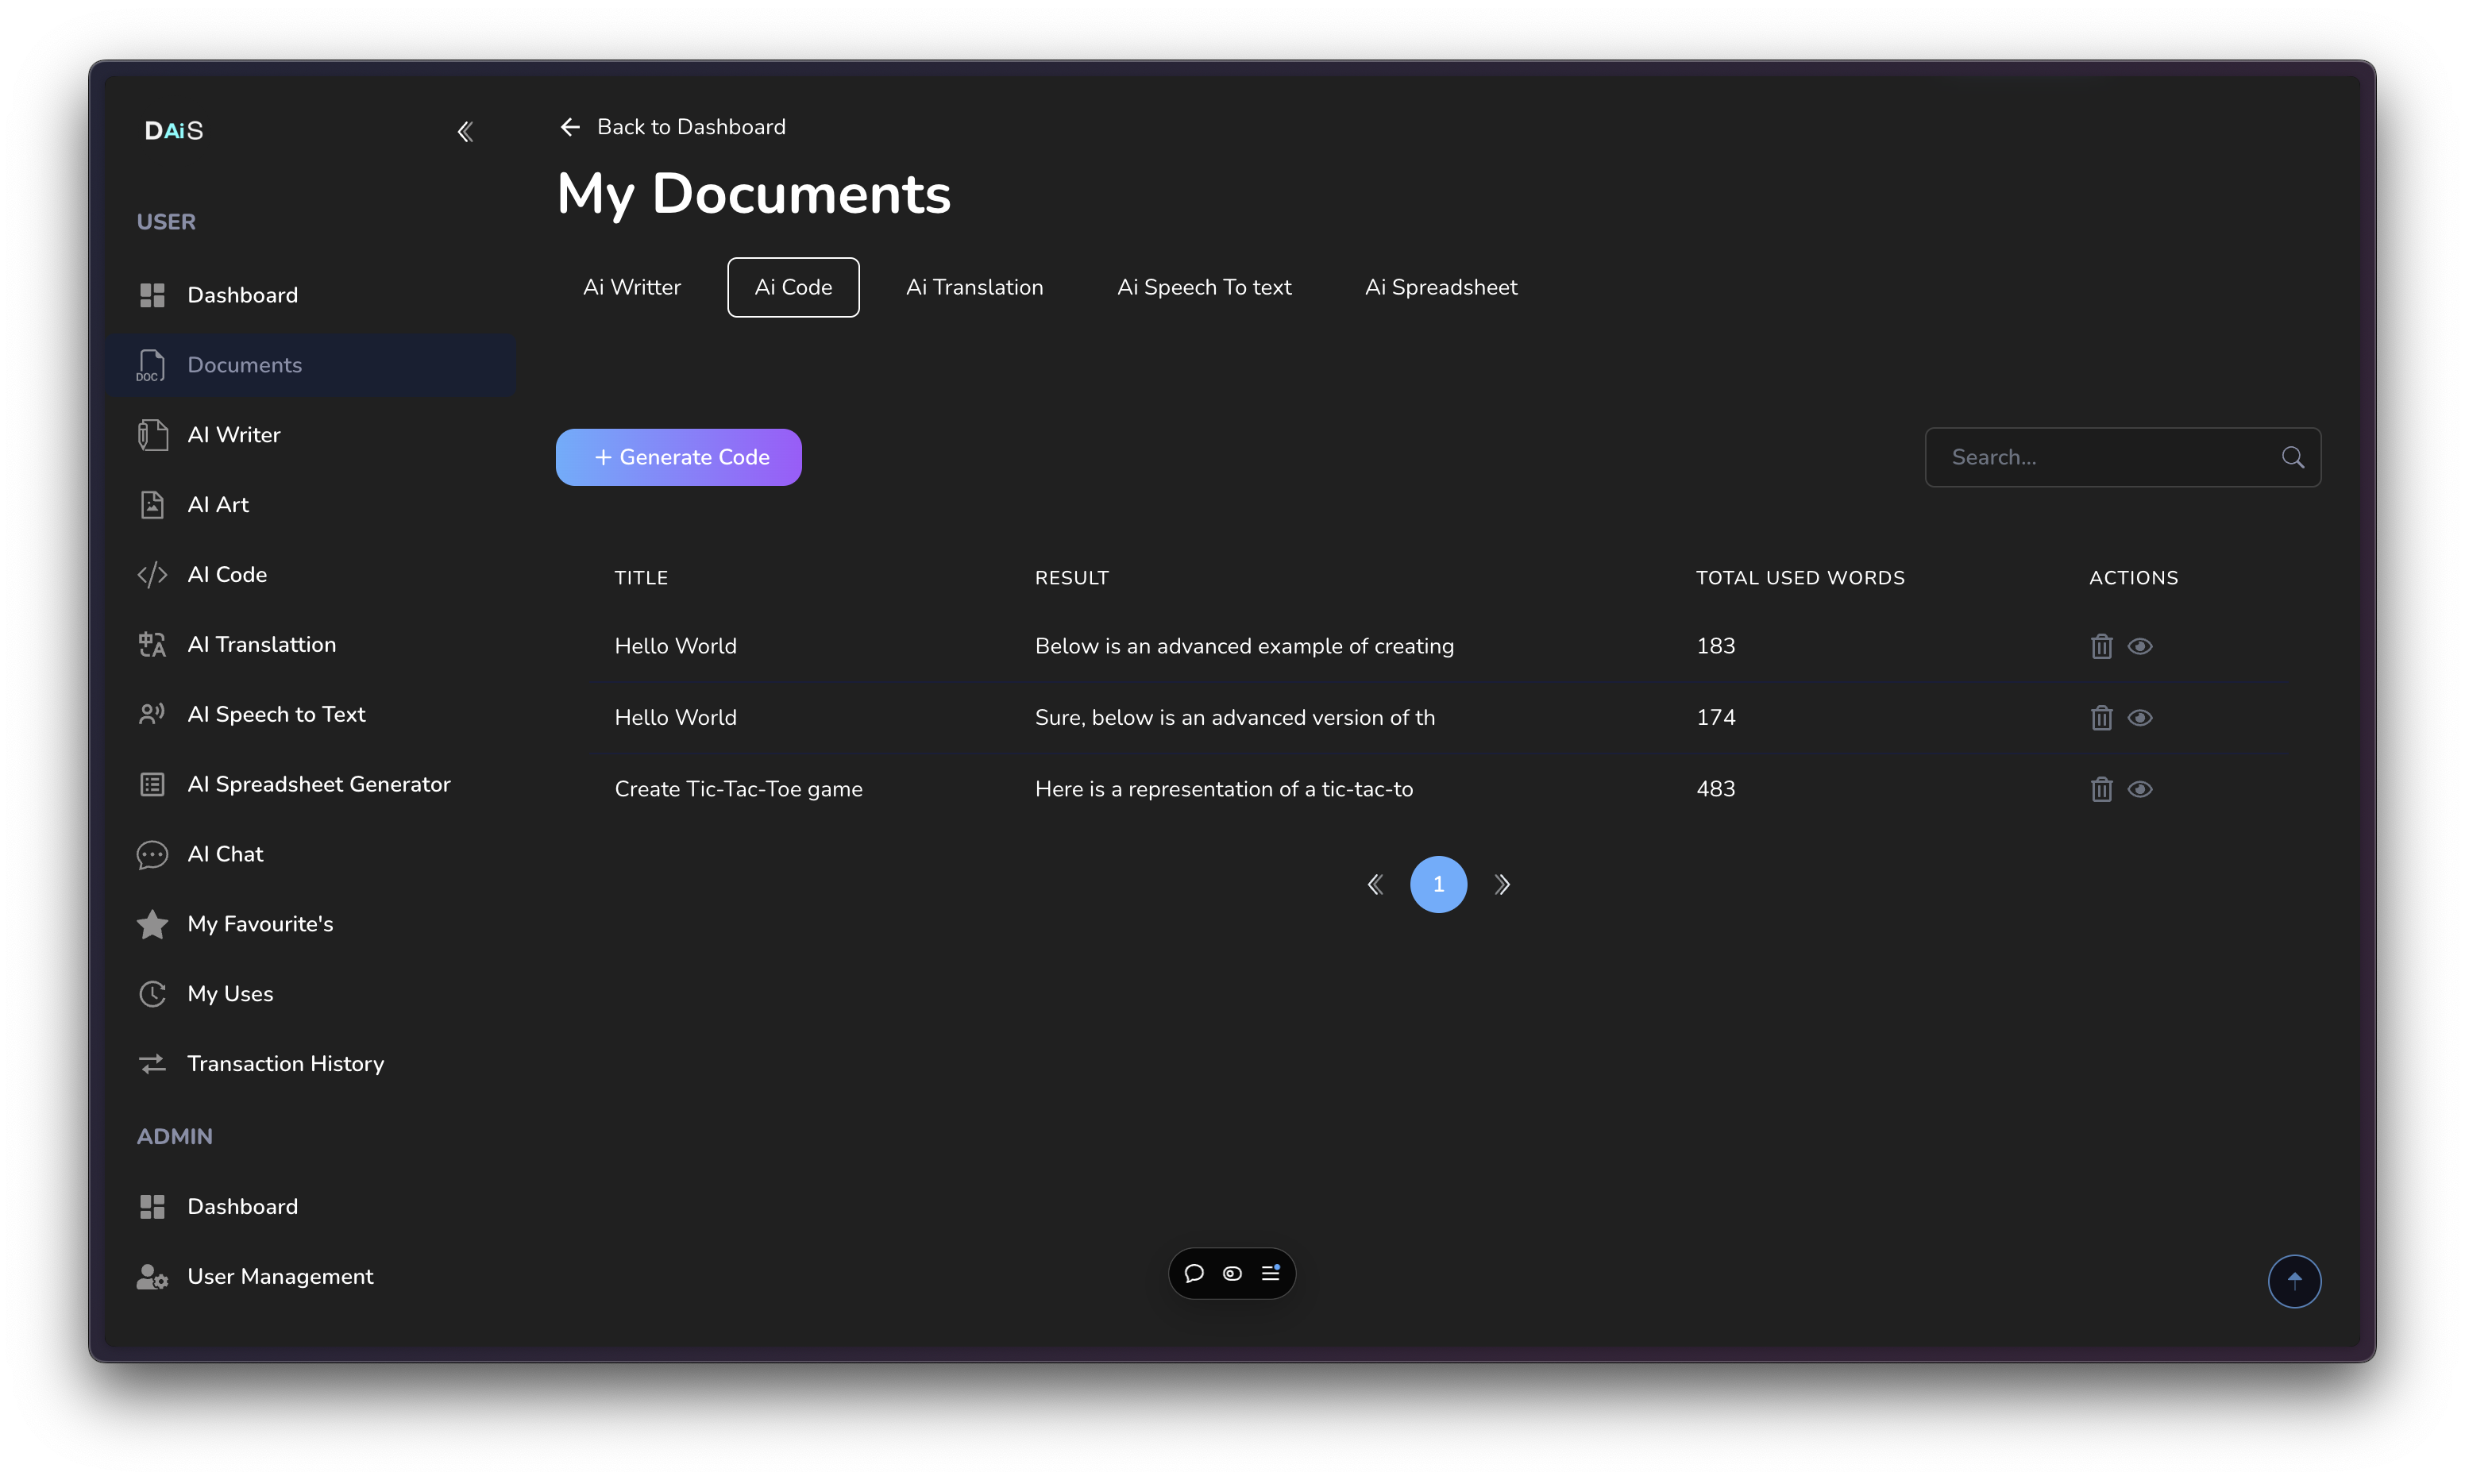Screen dimensions: 2465x1480
Task: Focus the Search input field
Action: [2104, 458]
